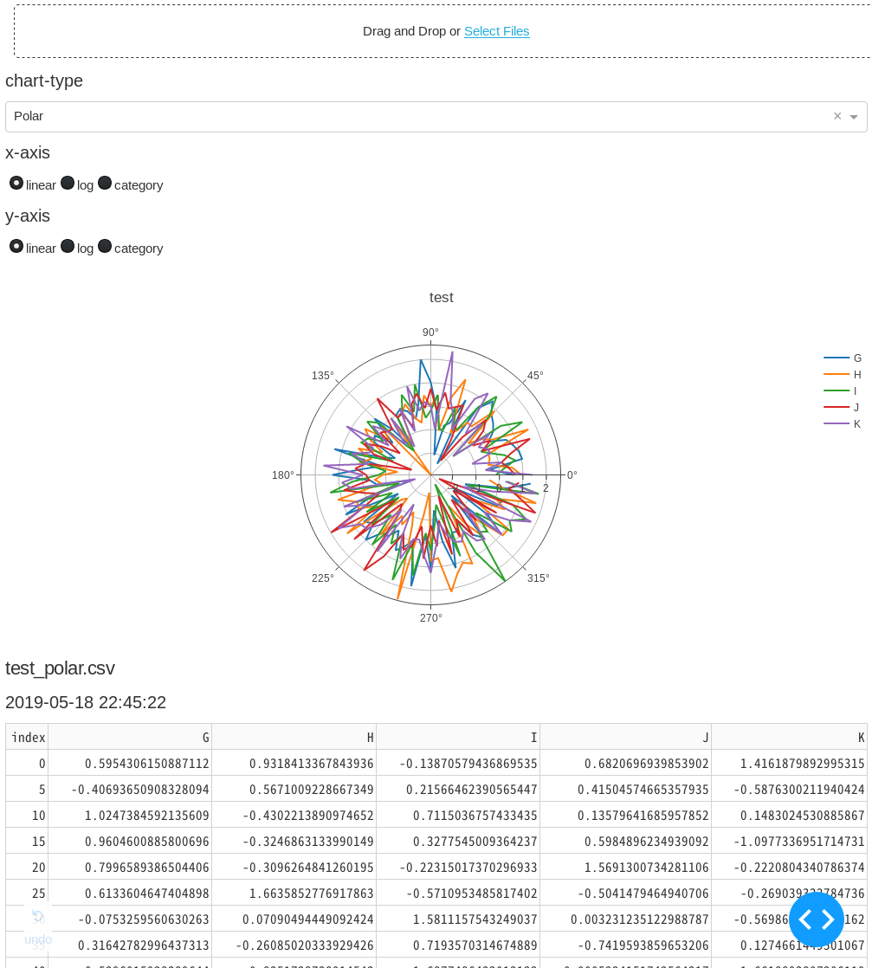Click the 270° angular axis label
Screen dimensions: 872x968
point(431,618)
